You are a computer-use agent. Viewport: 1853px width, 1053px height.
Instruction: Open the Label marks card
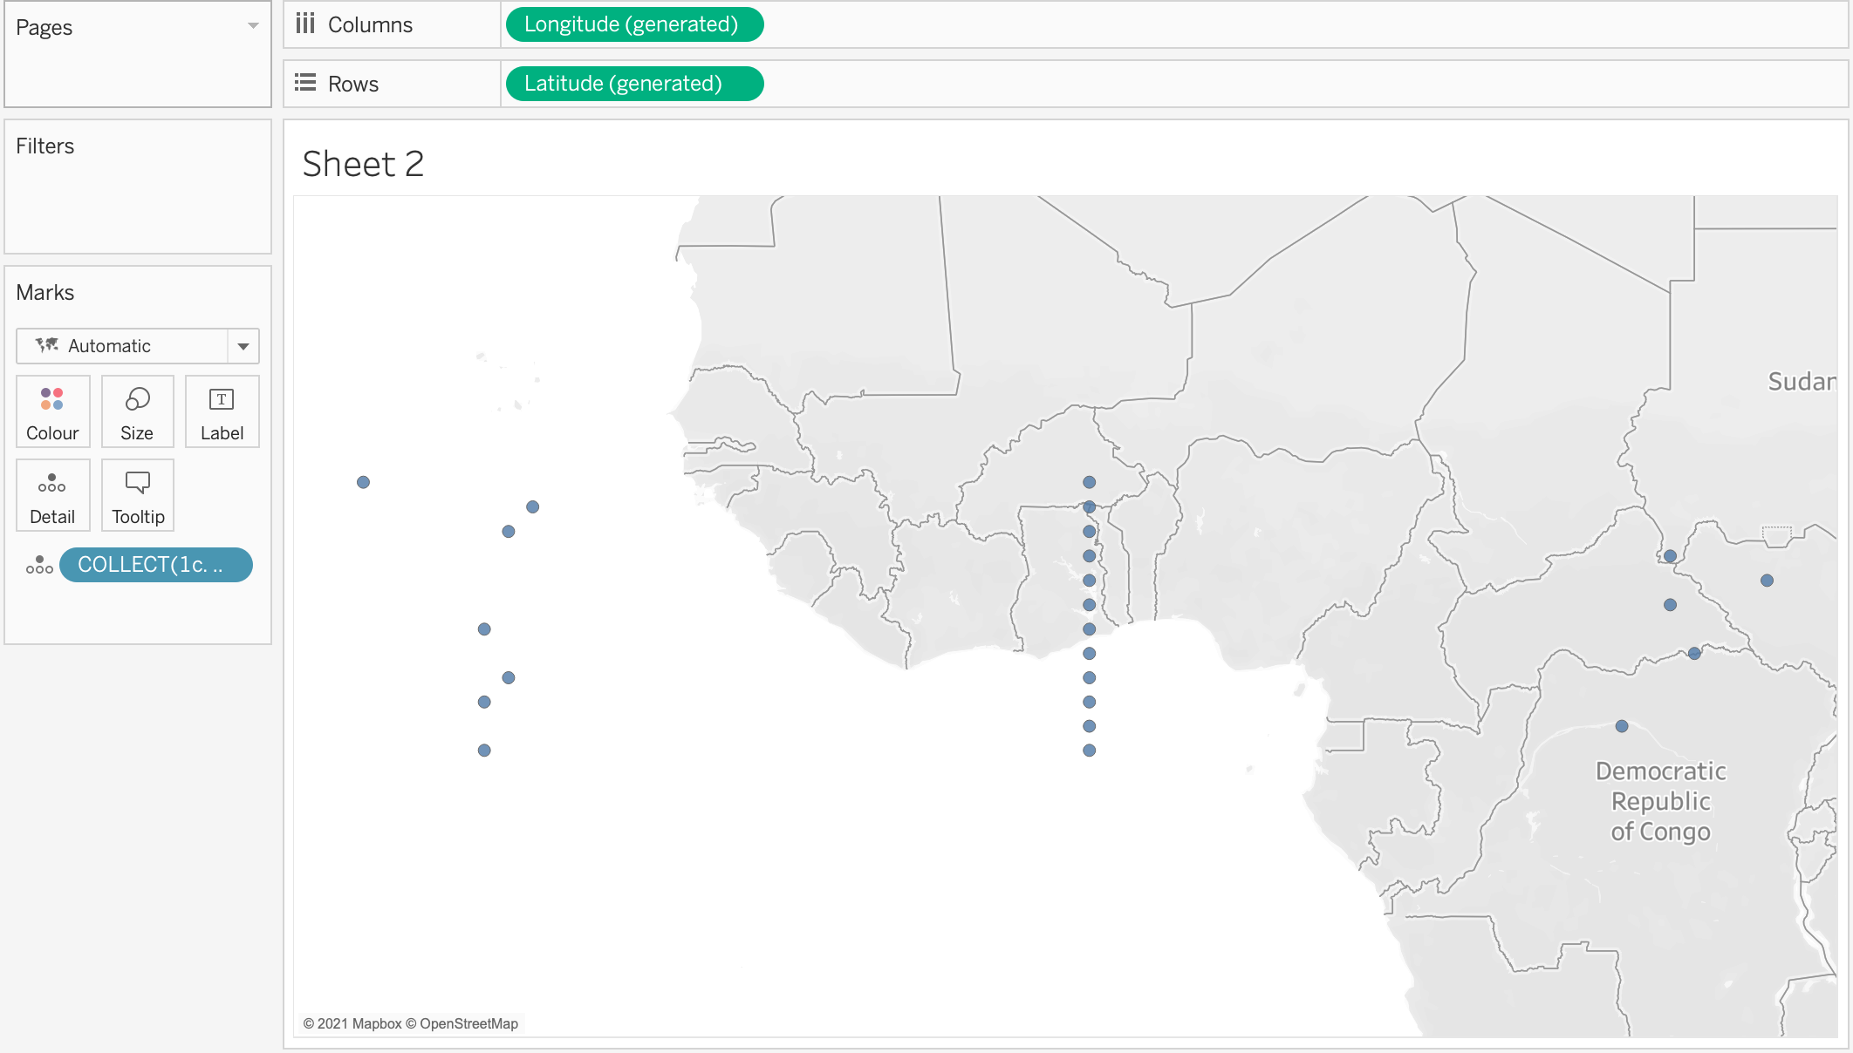[x=222, y=411]
